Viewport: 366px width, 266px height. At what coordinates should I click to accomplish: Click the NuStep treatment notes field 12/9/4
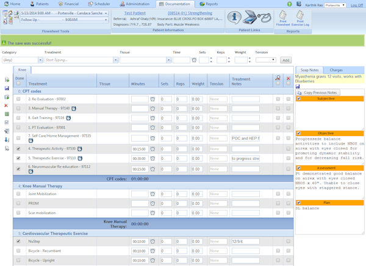click(x=246, y=242)
